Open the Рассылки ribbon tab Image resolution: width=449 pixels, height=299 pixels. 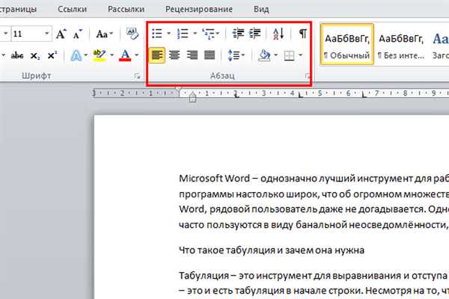pyautogui.click(x=126, y=9)
